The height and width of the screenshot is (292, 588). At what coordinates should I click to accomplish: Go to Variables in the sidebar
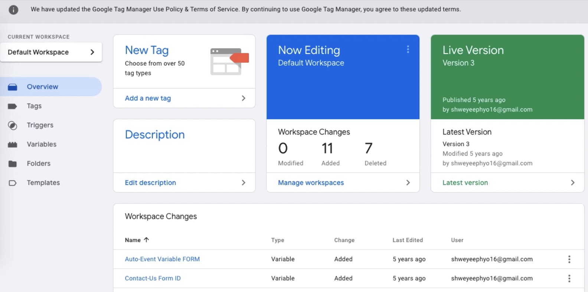point(42,145)
